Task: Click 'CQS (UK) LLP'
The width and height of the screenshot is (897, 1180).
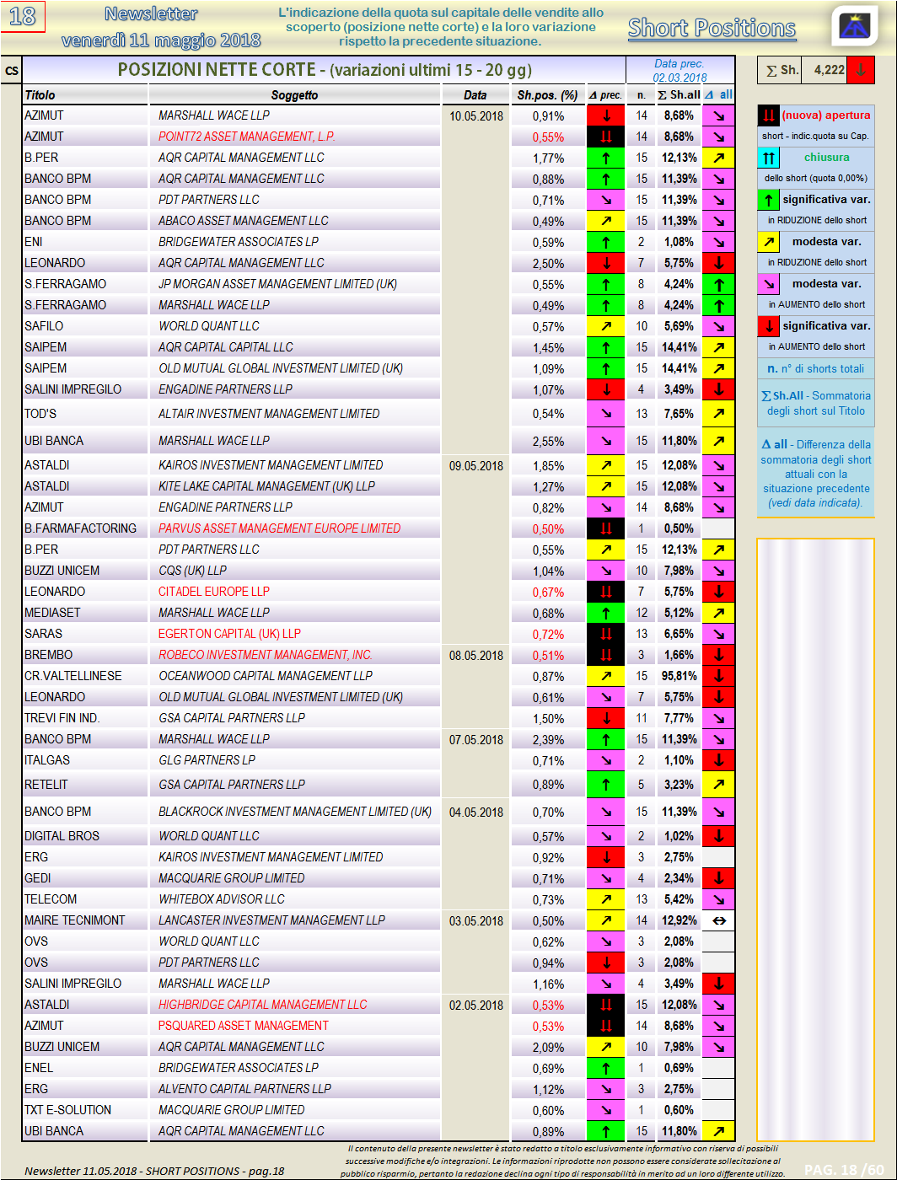Action: click(x=193, y=571)
